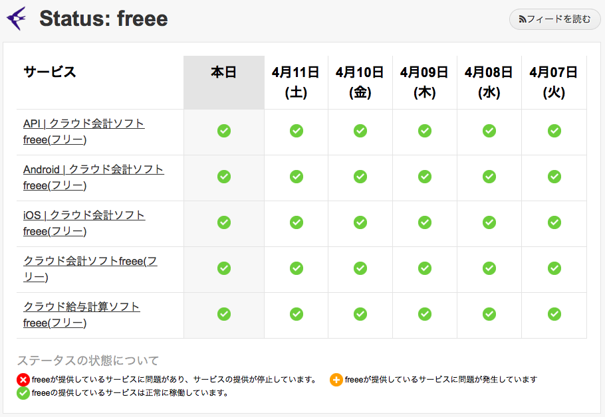
Task: Open the Android クラウド会計ソフト freee link
Action: [x=93, y=177]
